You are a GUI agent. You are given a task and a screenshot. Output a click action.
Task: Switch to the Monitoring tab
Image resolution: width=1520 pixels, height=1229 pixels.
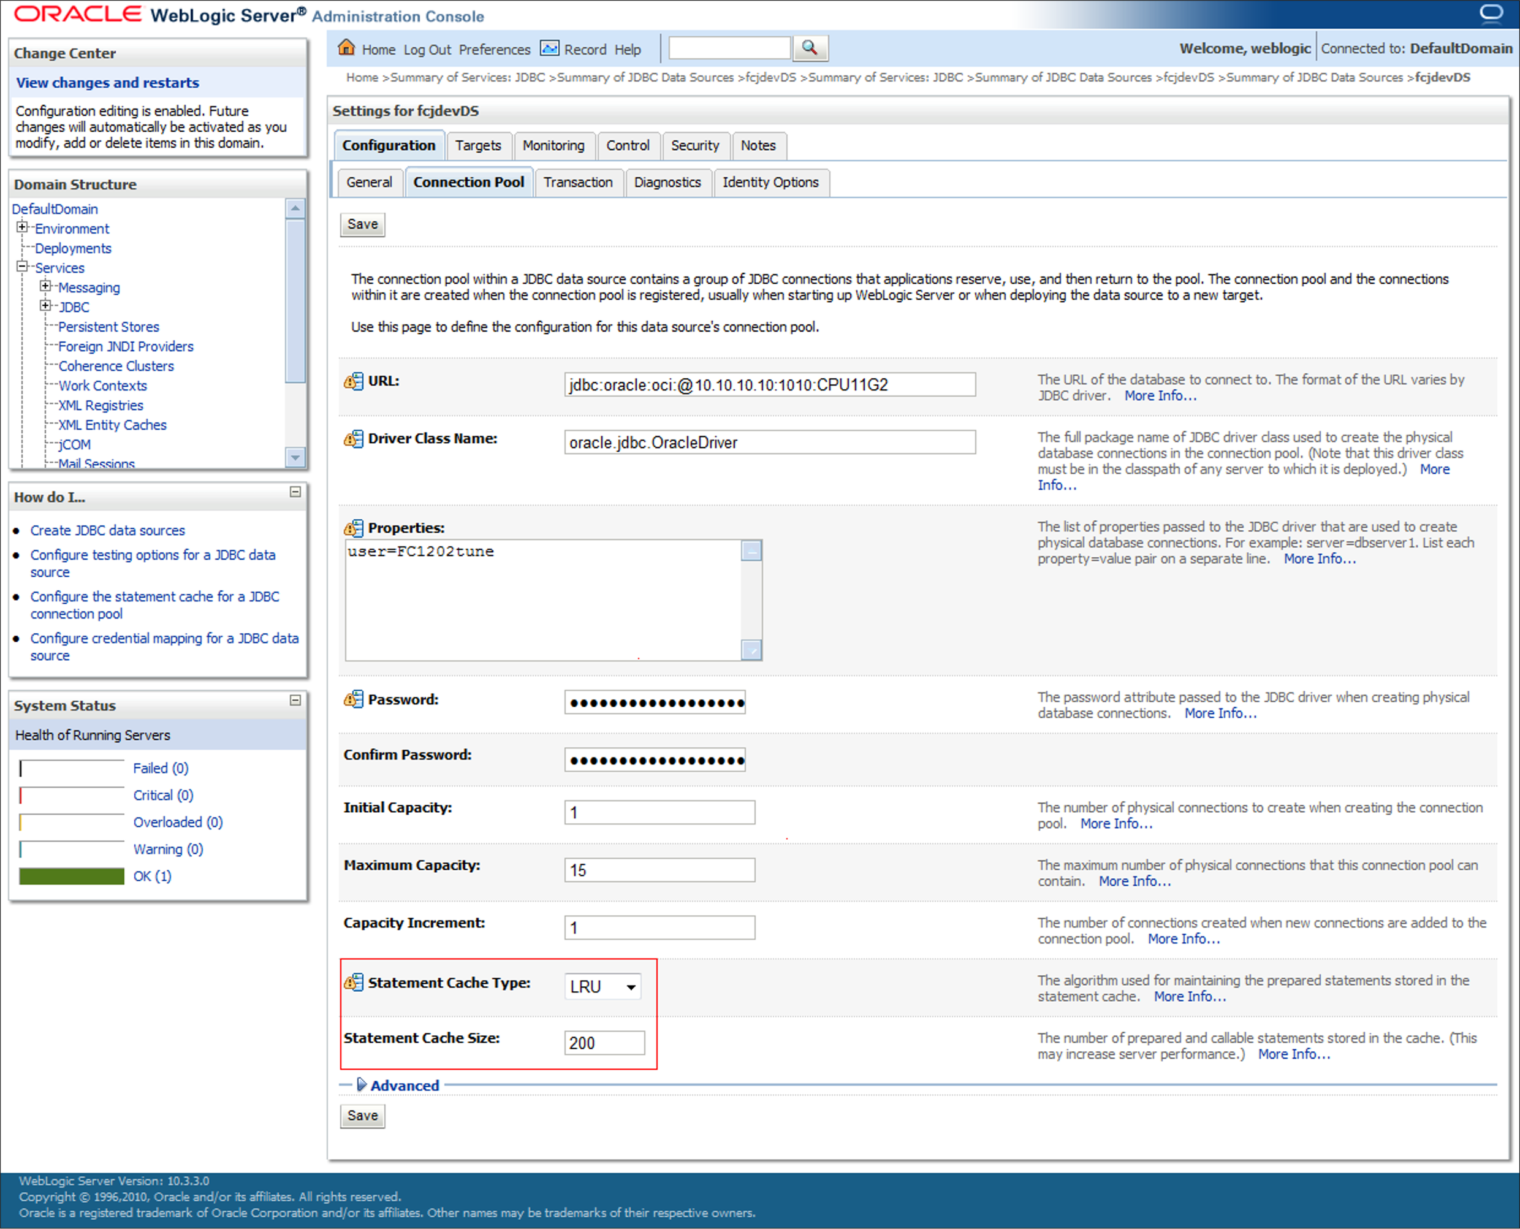553,146
